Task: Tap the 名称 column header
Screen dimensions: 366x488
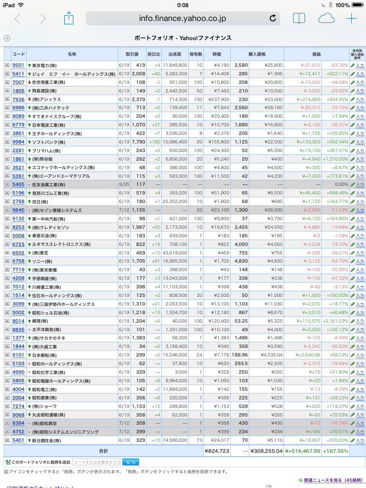Action: pyautogui.click(x=72, y=54)
